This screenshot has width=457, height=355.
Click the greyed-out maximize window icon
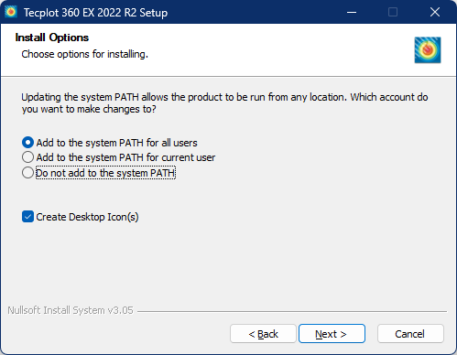[393, 12]
